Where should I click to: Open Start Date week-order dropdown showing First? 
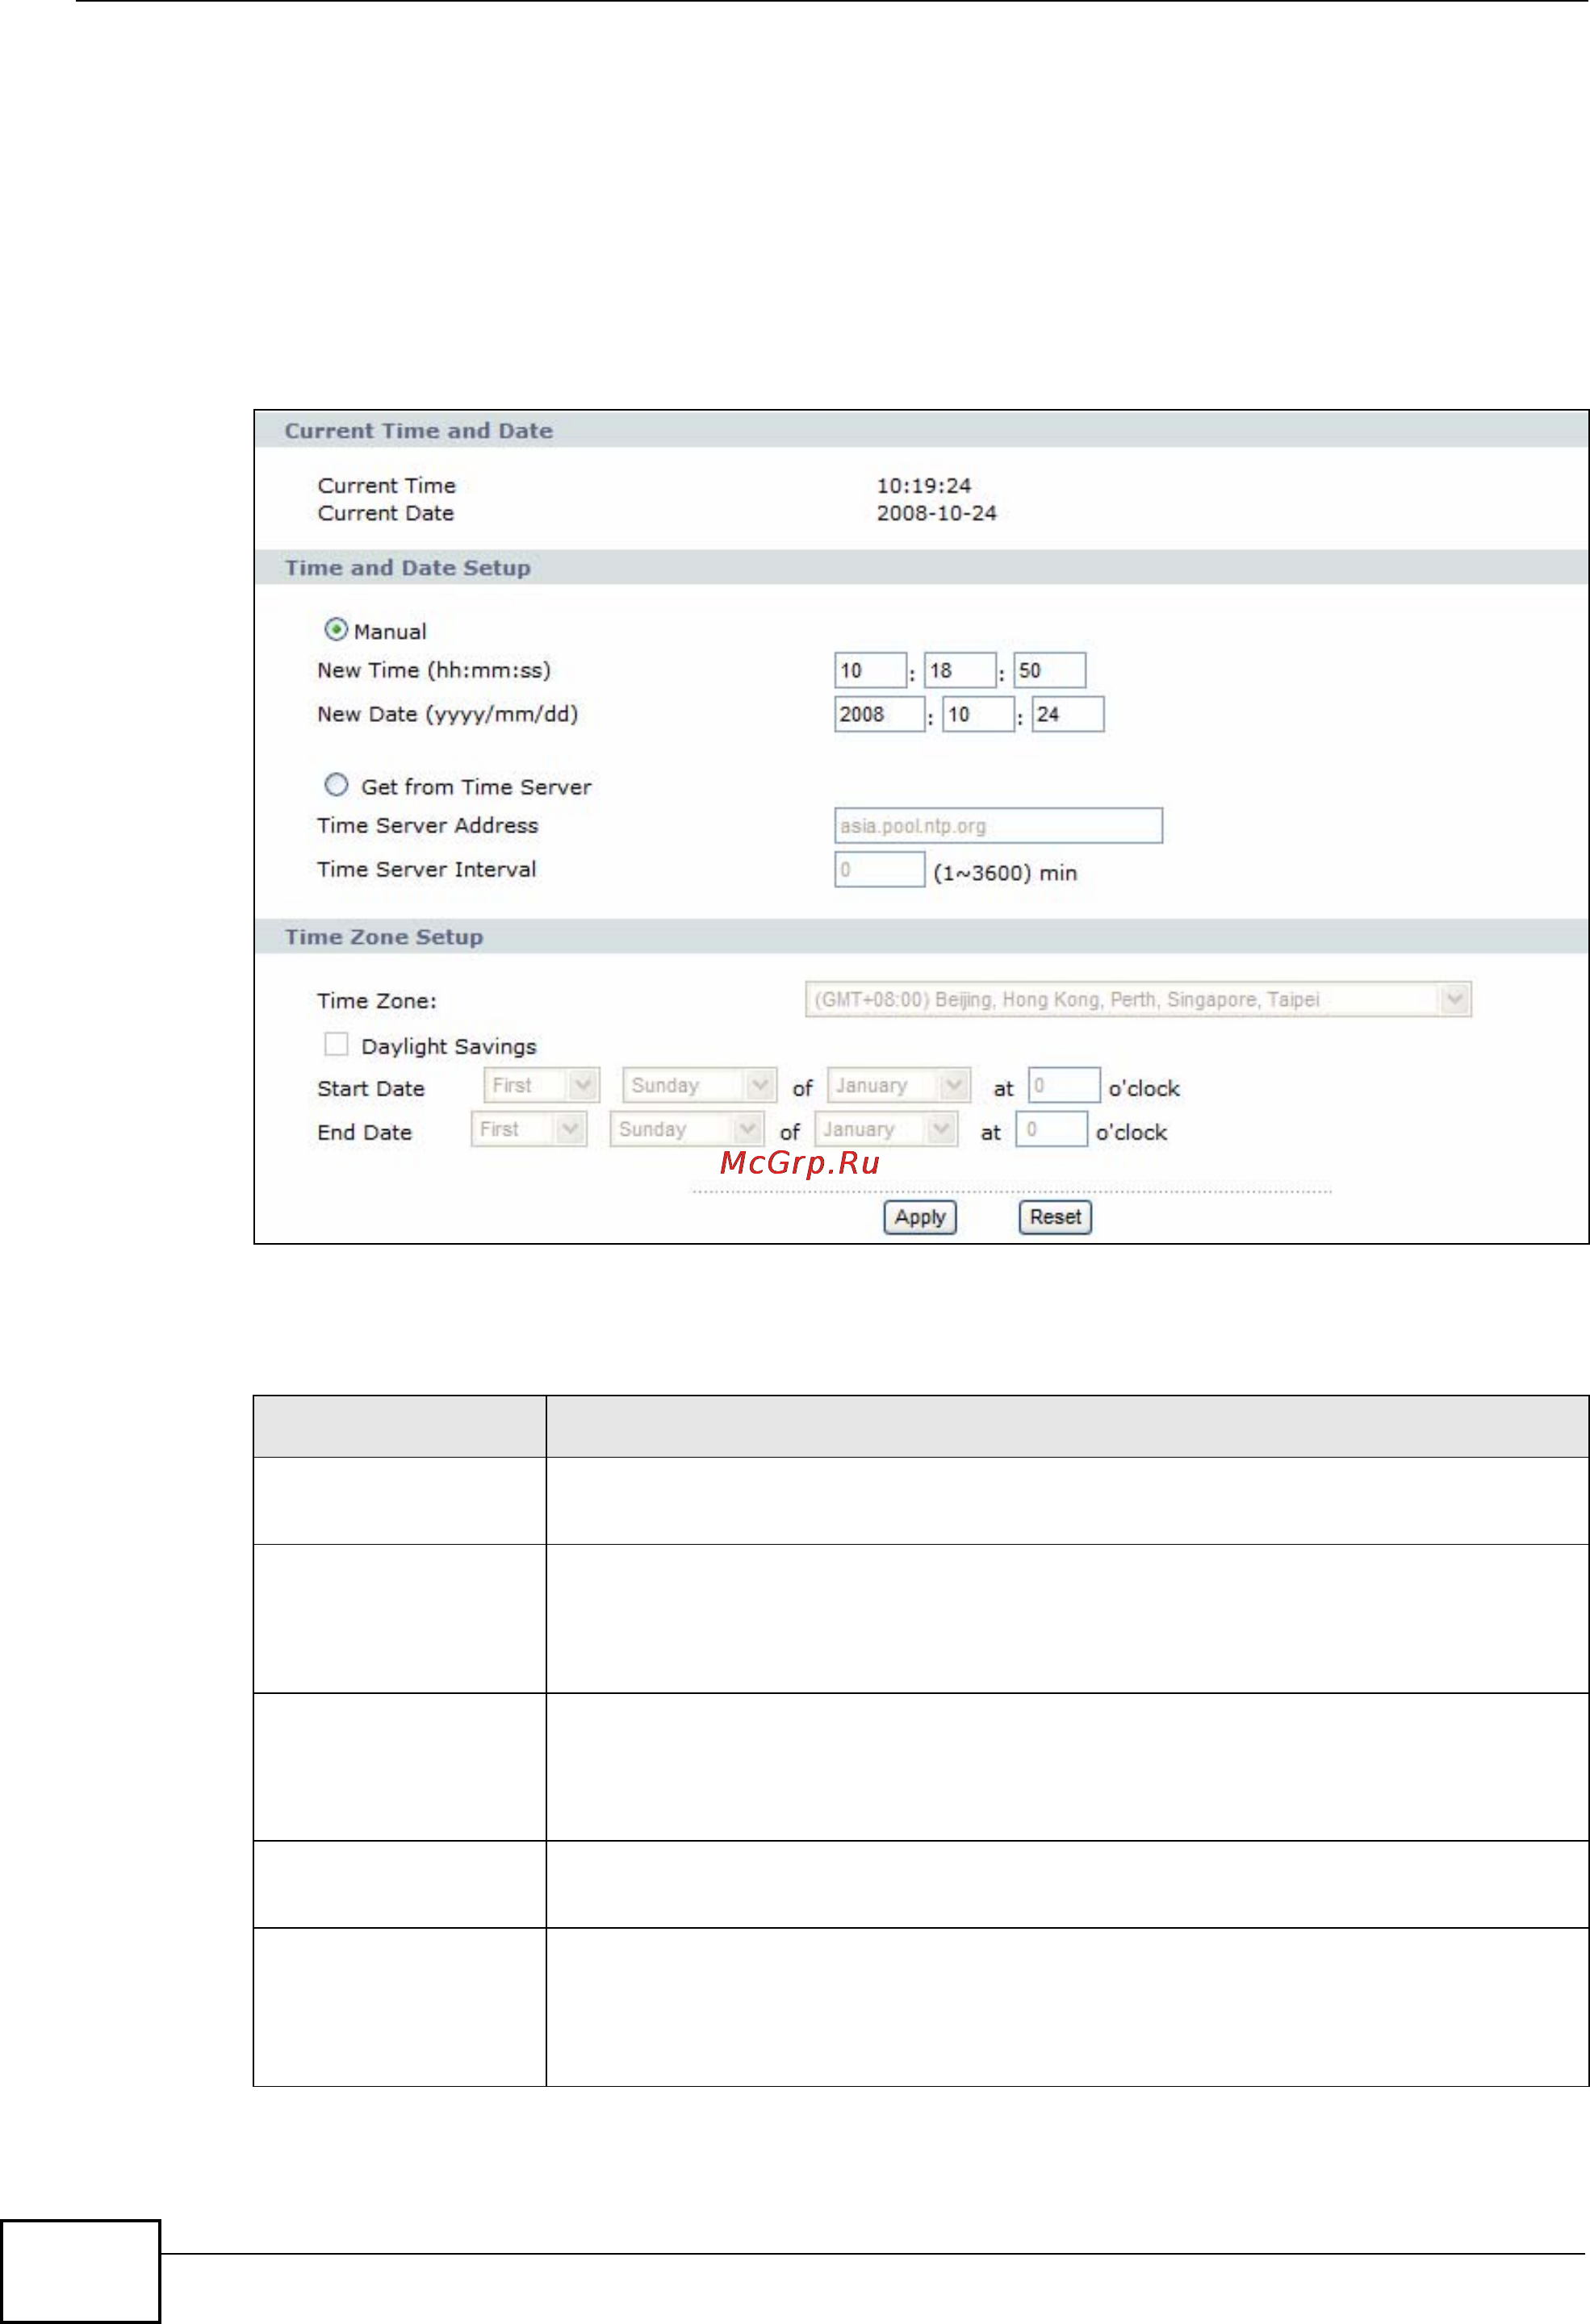(x=542, y=1085)
